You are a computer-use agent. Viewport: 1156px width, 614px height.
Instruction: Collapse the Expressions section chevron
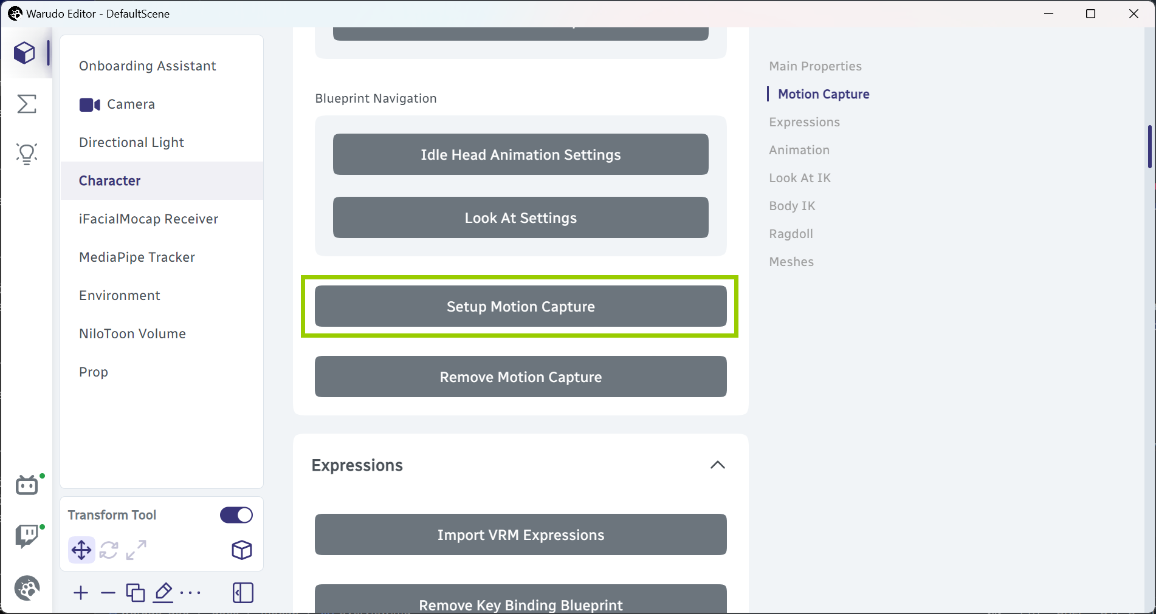pos(717,465)
